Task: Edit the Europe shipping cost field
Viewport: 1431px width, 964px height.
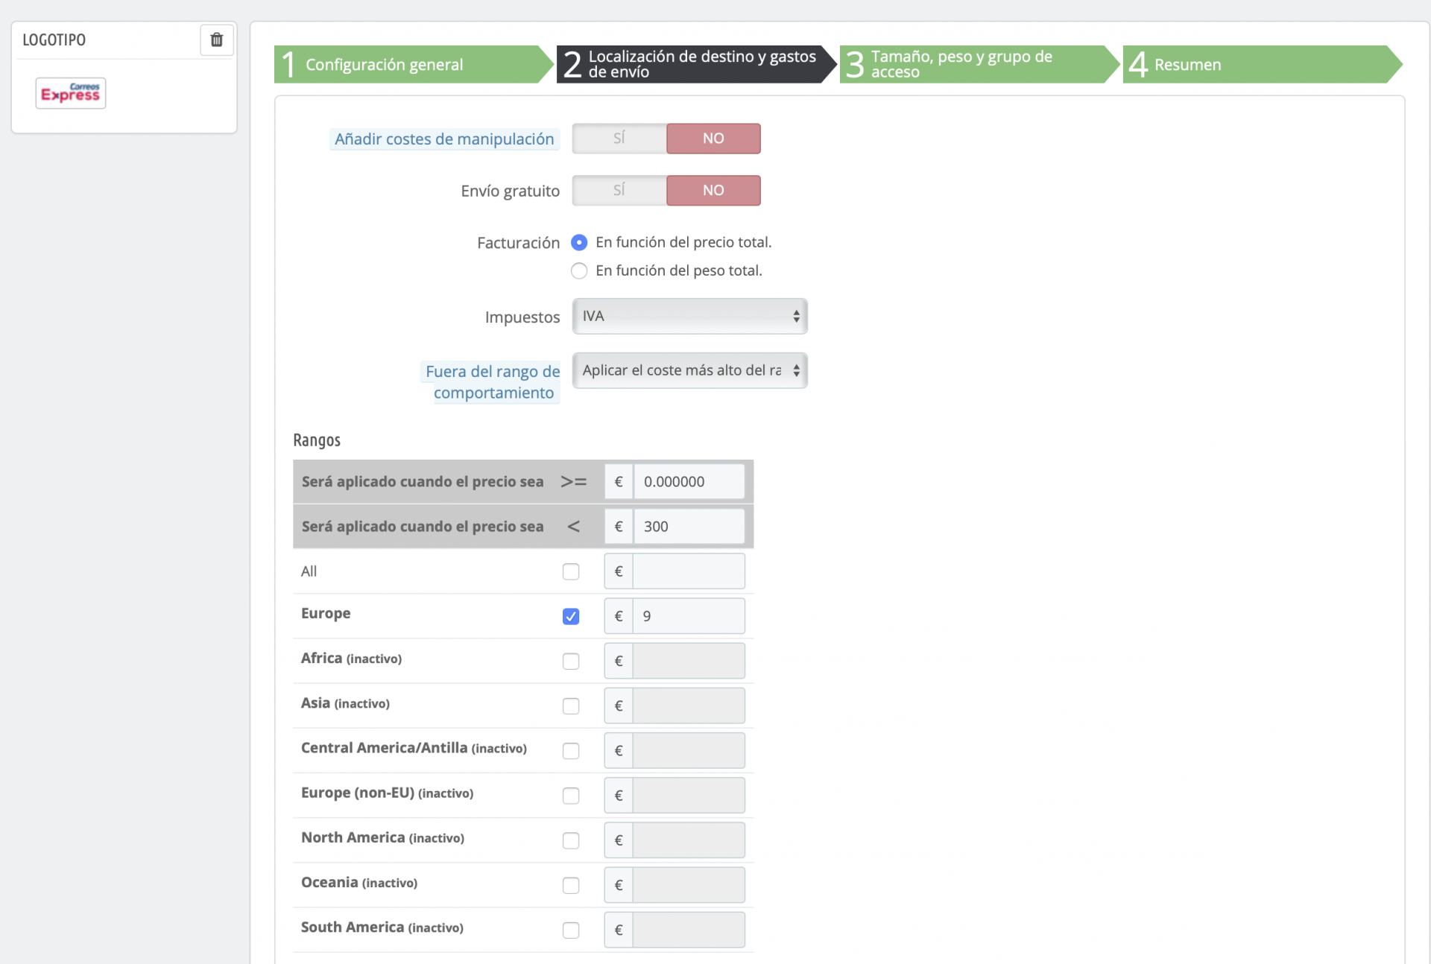Action: tap(689, 617)
